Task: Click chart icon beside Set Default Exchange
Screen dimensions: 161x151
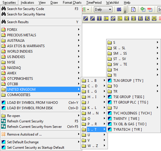Action: [x=3, y=142]
